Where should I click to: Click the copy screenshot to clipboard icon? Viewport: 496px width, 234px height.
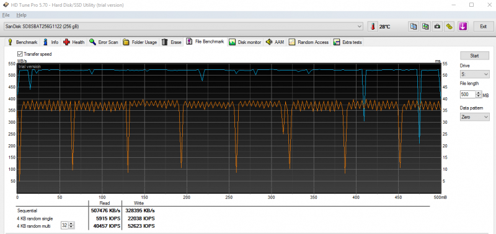coord(425,27)
